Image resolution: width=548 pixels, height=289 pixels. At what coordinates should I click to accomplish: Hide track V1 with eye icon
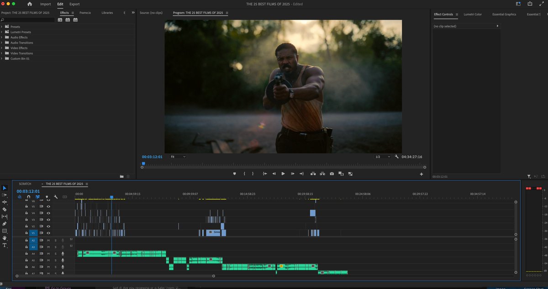(48, 233)
